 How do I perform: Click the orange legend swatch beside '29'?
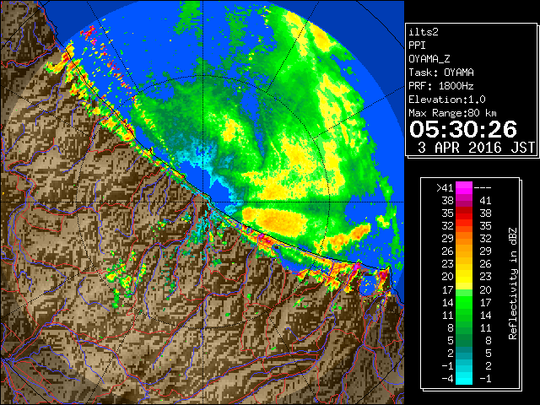point(464,238)
